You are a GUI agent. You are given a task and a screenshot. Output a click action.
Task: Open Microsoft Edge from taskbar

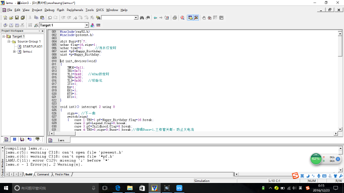click(117, 188)
